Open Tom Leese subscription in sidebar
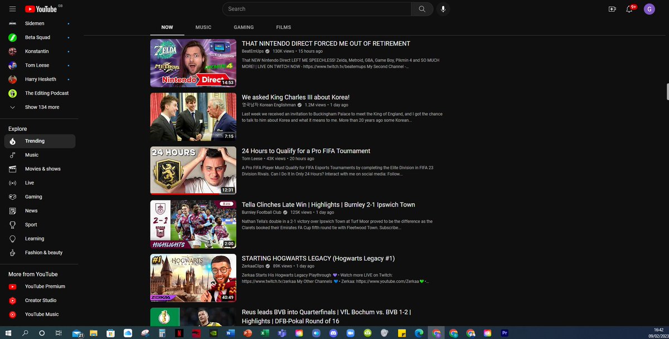 [x=40, y=65]
